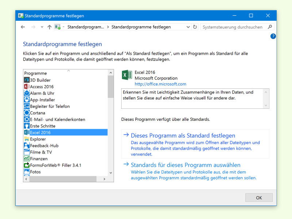Click the search magnifier icon

click(x=270, y=27)
